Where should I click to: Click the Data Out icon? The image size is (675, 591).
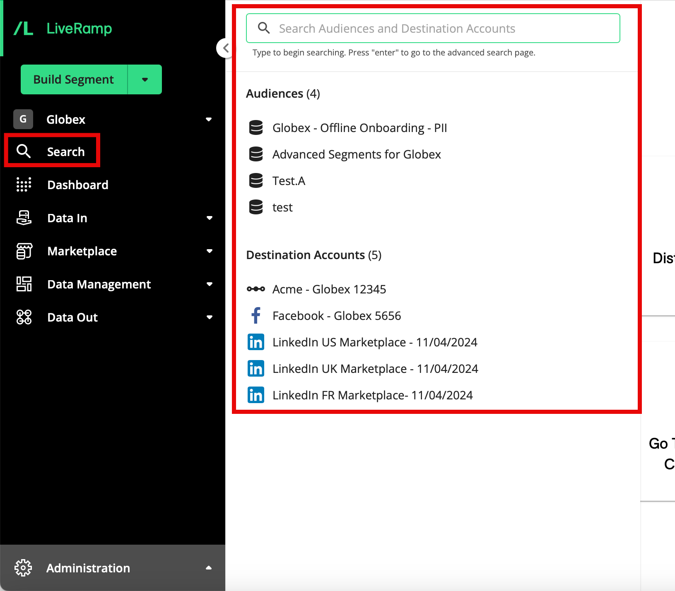pyautogui.click(x=24, y=317)
